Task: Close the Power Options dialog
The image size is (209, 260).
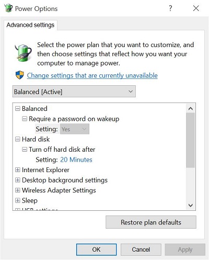Action: 196,8
